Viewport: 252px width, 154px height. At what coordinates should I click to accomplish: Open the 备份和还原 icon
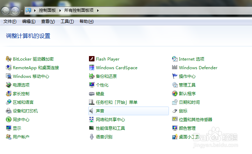92,76
